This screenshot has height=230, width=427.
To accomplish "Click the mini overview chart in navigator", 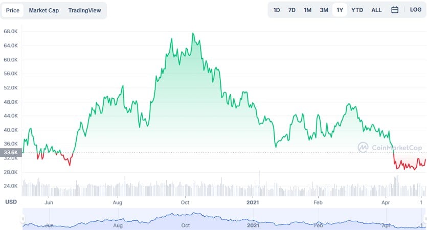I will coord(205,220).
